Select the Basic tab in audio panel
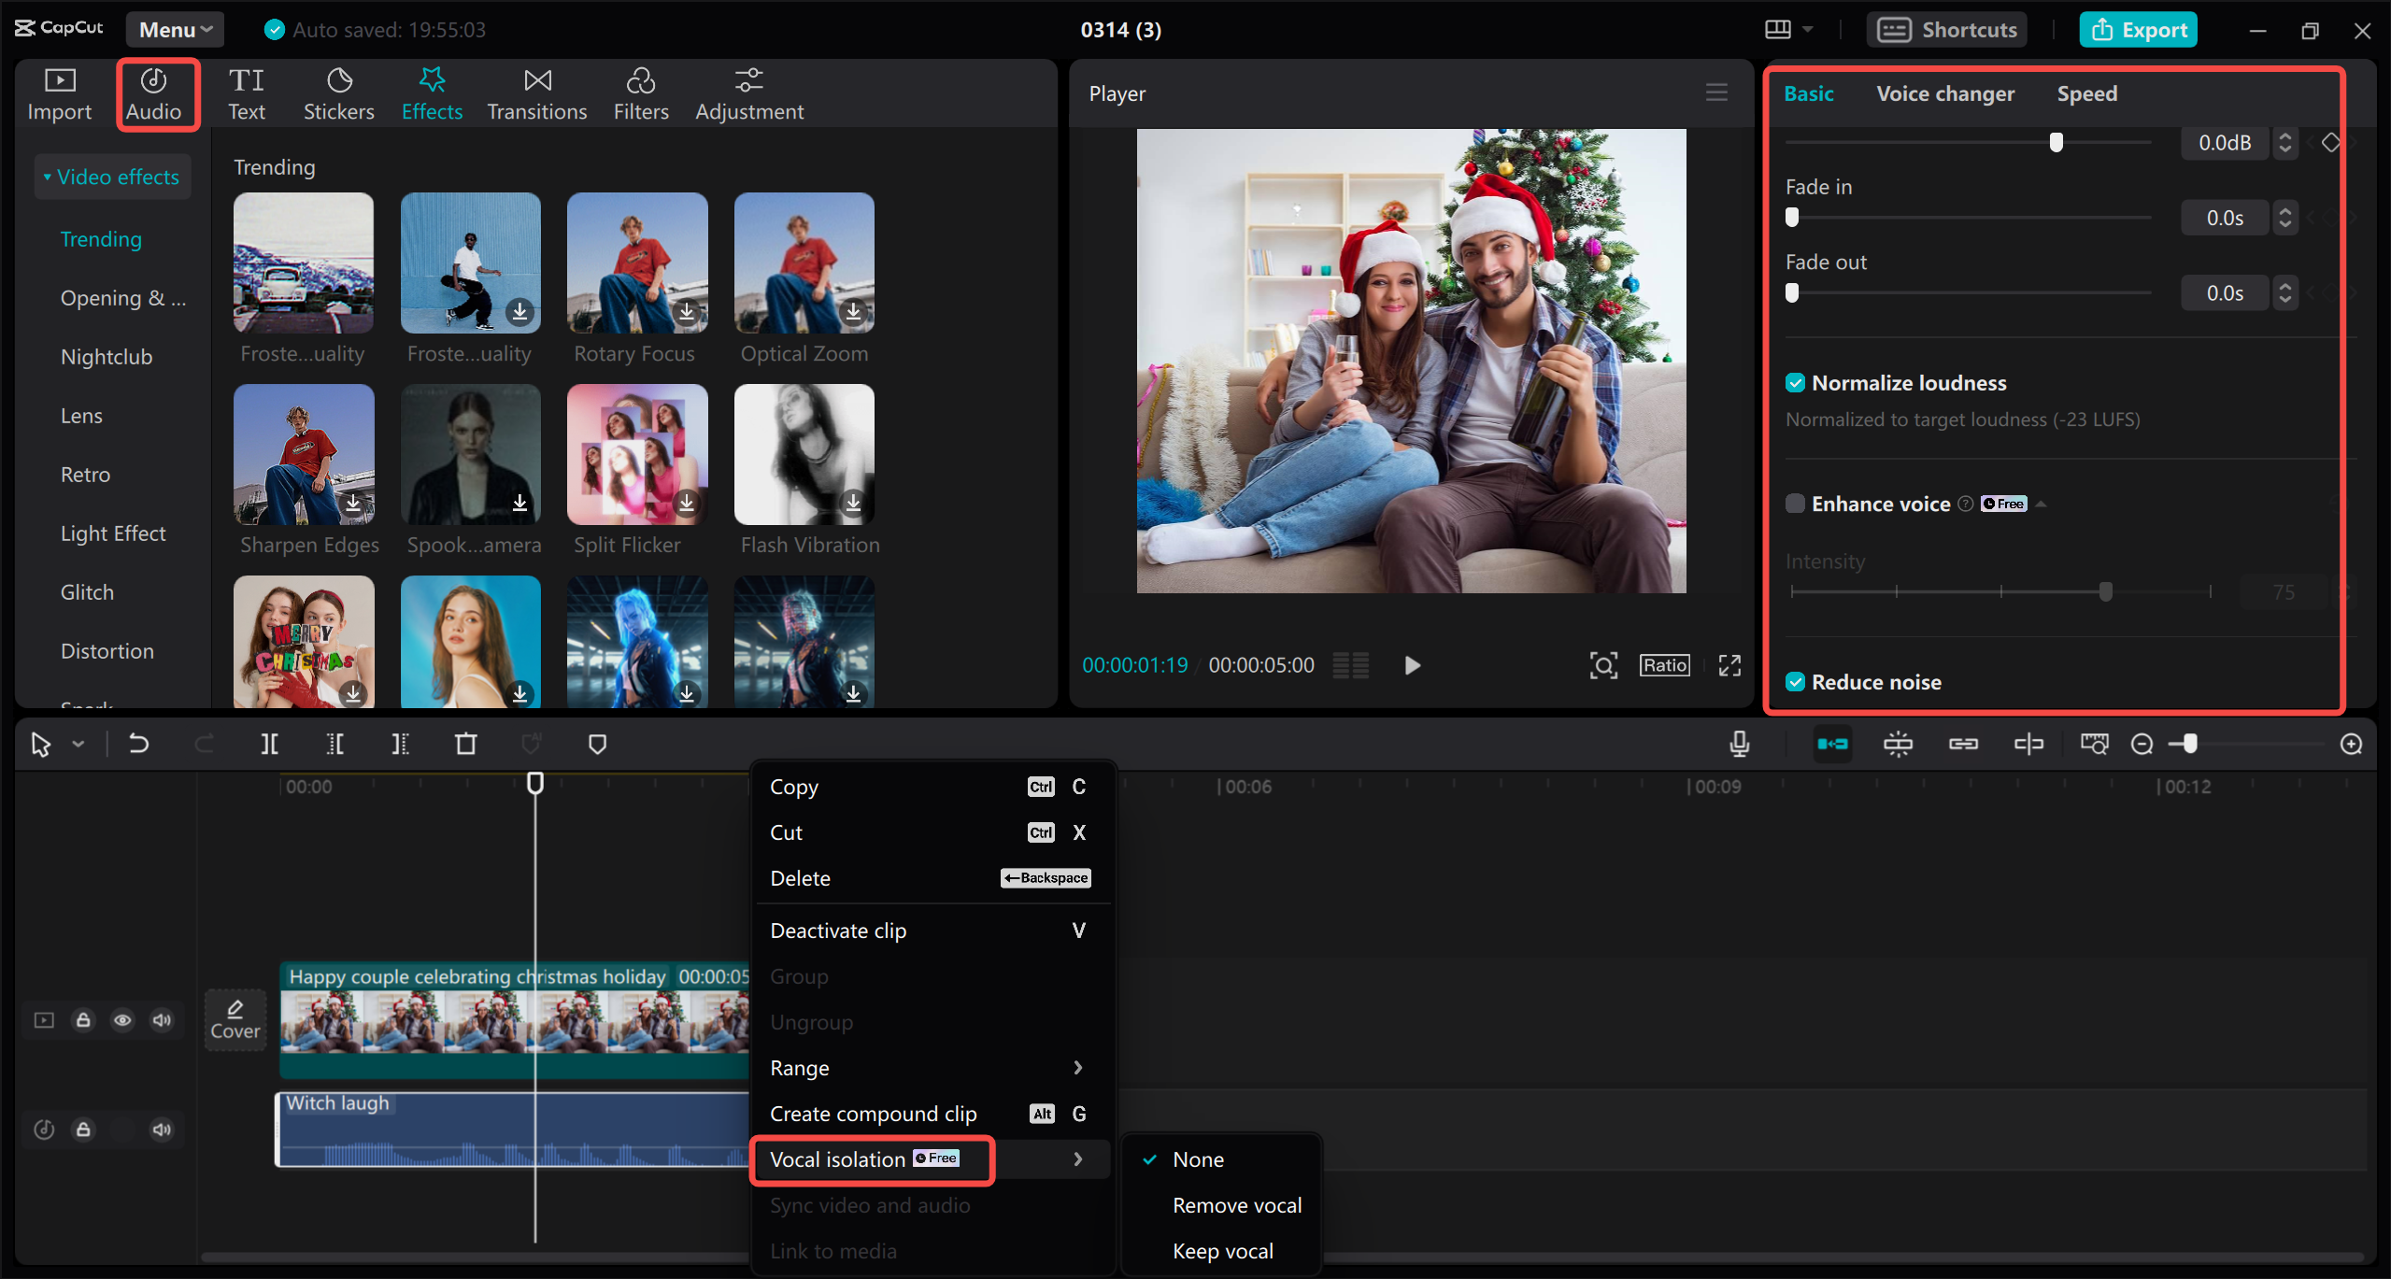The width and height of the screenshot is (2391, 1279). tap(1807, 93)
